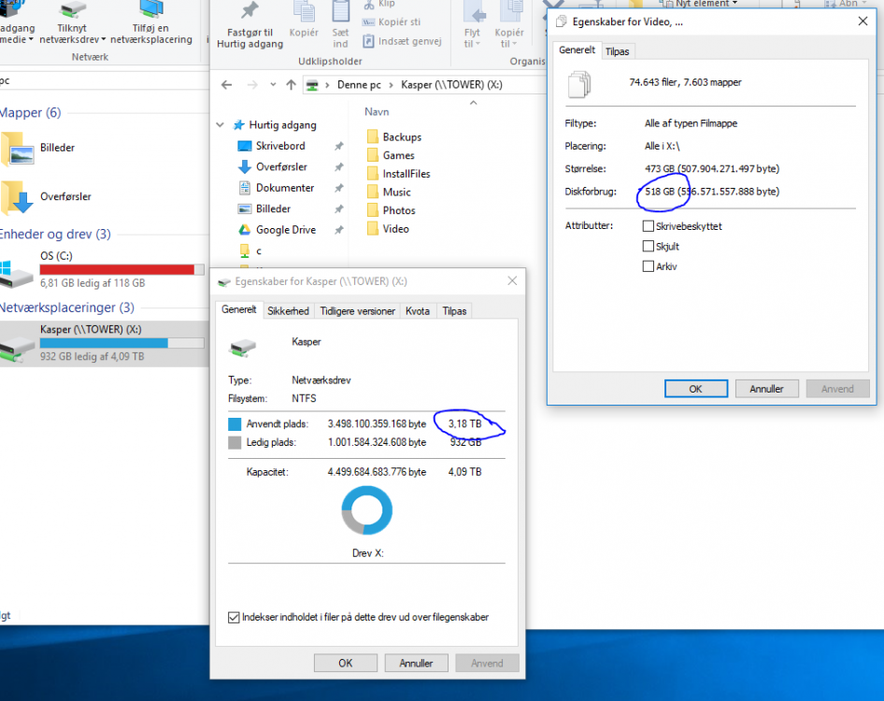This screenshot has height=701, width=884.
Task: Click pin icon next to Google Drive
Action: [339, 230]
